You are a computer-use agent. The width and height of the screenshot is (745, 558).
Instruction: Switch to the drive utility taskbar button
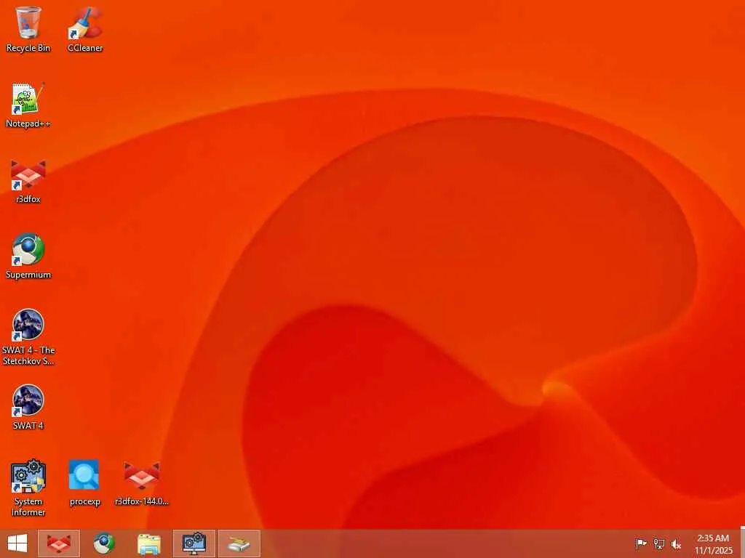239,543
